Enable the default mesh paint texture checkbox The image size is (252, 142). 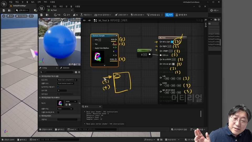click(58, 112)
